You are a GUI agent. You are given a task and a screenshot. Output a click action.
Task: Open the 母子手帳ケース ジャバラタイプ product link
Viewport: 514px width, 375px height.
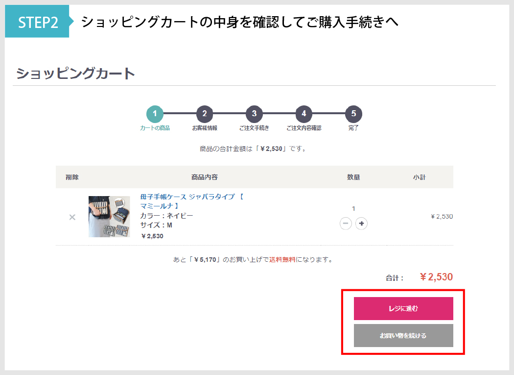tap(191, 197)
